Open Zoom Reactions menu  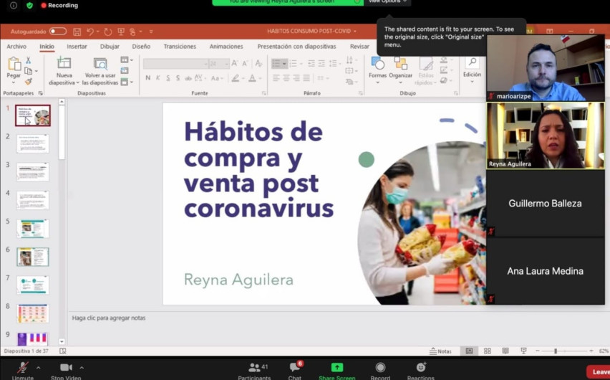tap(420, 371)
